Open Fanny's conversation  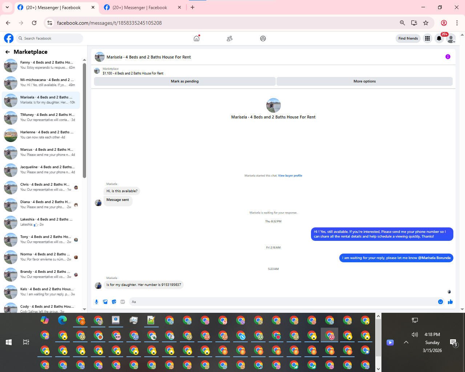41,65
